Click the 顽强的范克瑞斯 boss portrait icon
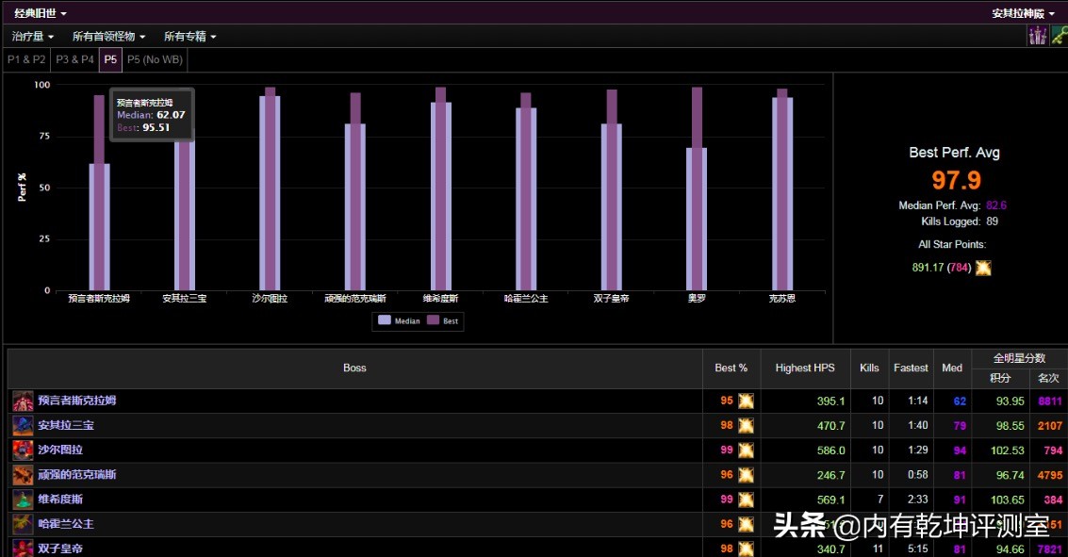 pos(23,474)
